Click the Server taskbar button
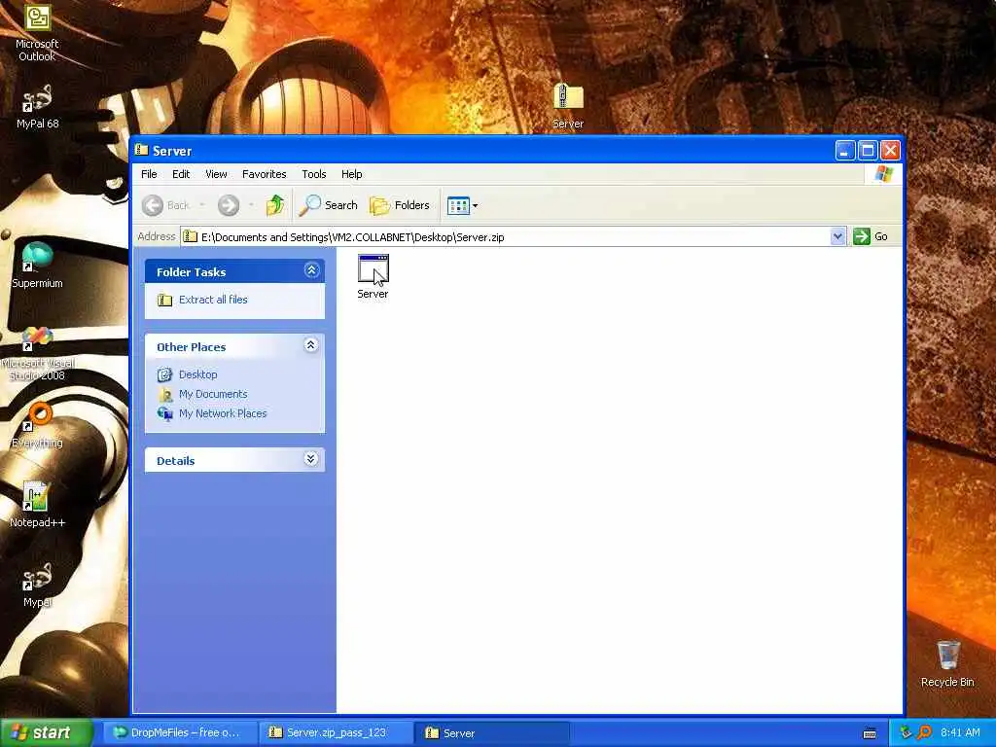Image resolution: width=996 pixels, height=747 pixels. (491, 733)
